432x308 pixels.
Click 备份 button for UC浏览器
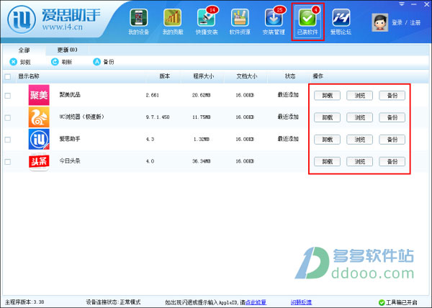[392, 117]
